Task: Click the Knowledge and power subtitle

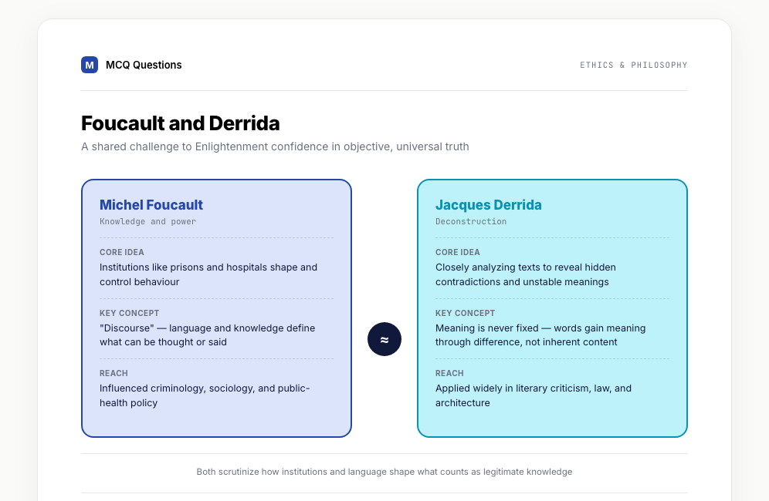Action: tap(147, 221)
